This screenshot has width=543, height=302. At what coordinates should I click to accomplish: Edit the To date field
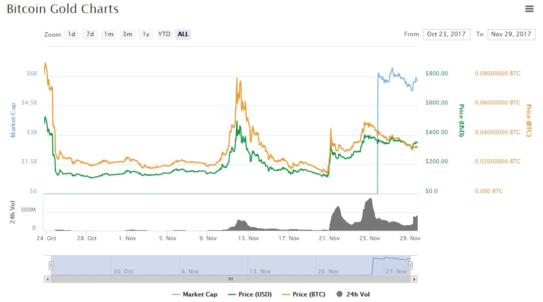[511, 34]
